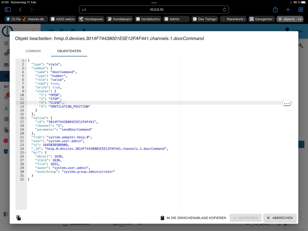Image resolution: width=308 pixels, height=231 pixels.
Task: Click "system.group.administrator" value
Action: pyautogui.click(x=88, y=172)
